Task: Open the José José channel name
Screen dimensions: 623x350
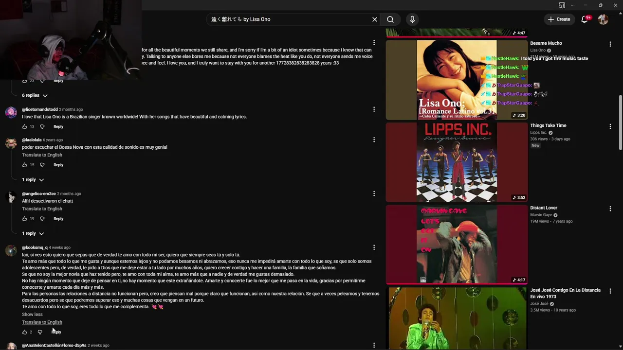Action: [x=539, y=304]
